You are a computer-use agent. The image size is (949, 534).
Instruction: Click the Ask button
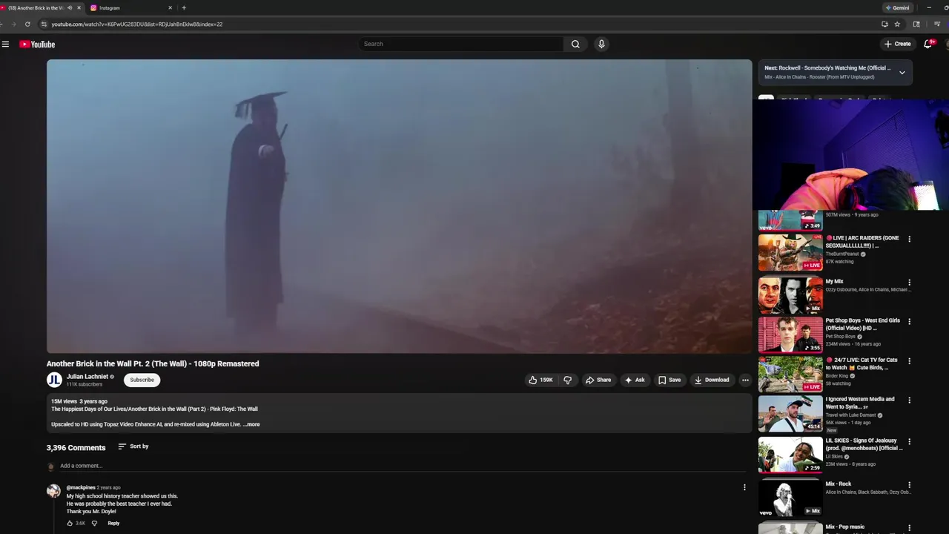(635, 380)
